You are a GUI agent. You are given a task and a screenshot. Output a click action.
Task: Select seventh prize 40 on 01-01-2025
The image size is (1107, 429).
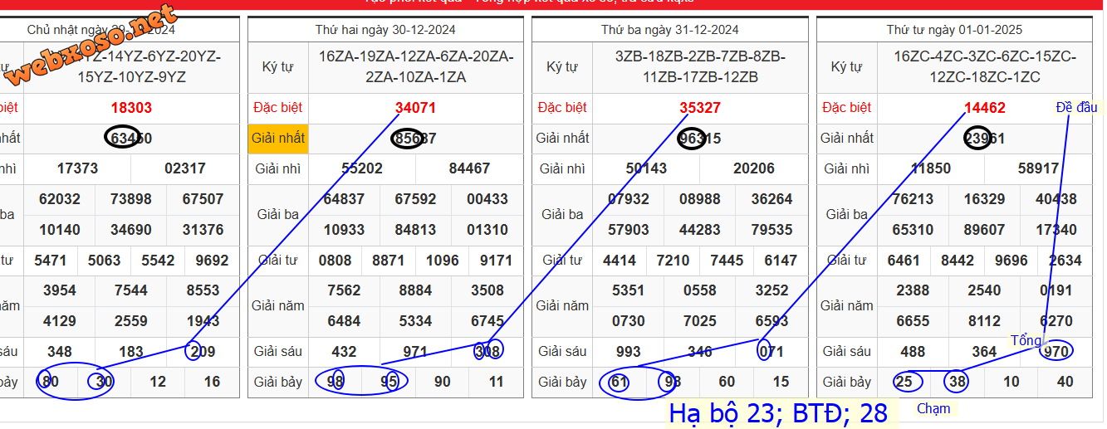(x=1065, y=383)
